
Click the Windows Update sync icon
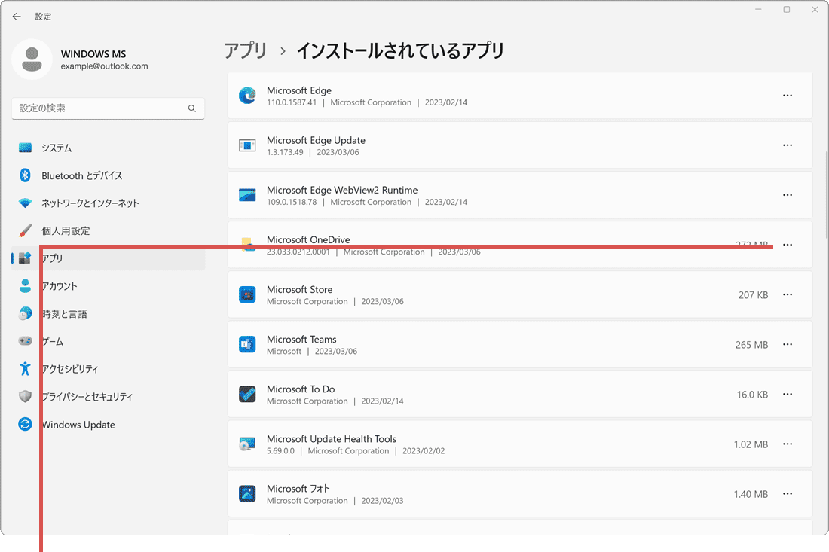[25, 424]
